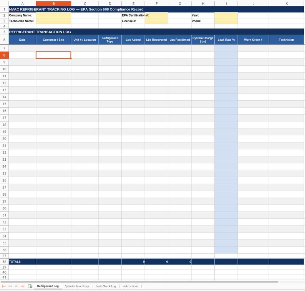Select column H header
Viewport: 305px width, 291px height.
coord(203,3)
